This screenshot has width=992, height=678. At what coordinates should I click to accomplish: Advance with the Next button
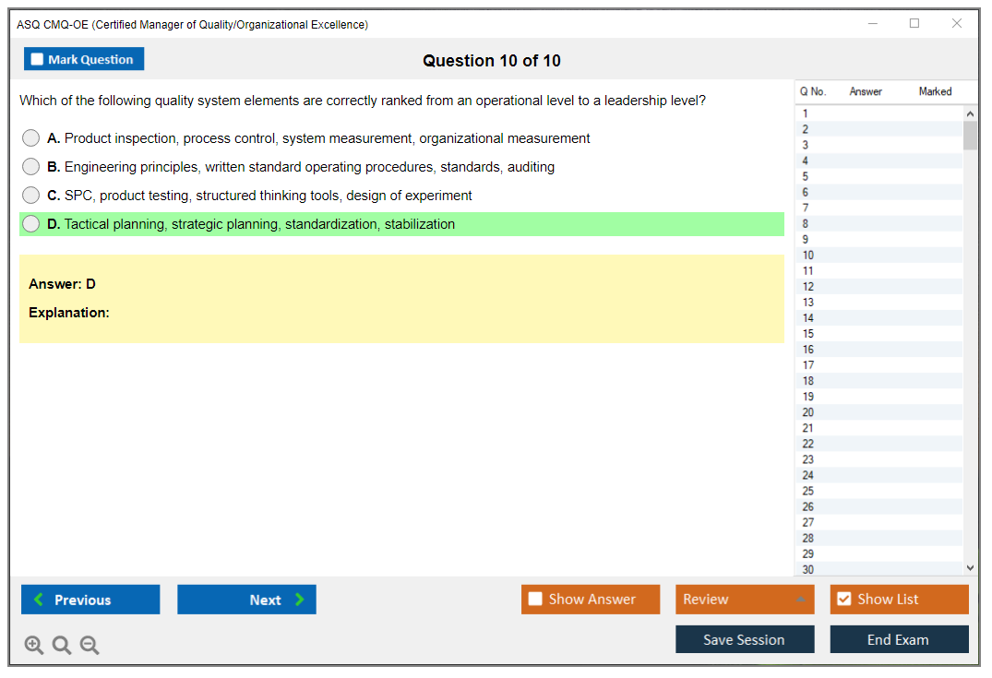[x=246, y=600]
